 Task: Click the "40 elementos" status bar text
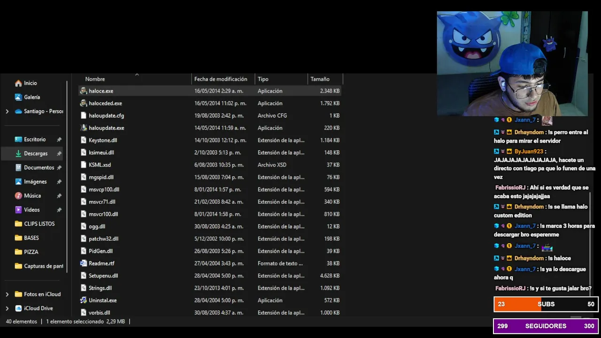click(x=22, y=322)
